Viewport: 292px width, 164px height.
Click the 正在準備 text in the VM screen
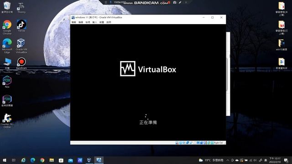coord(148,122)
